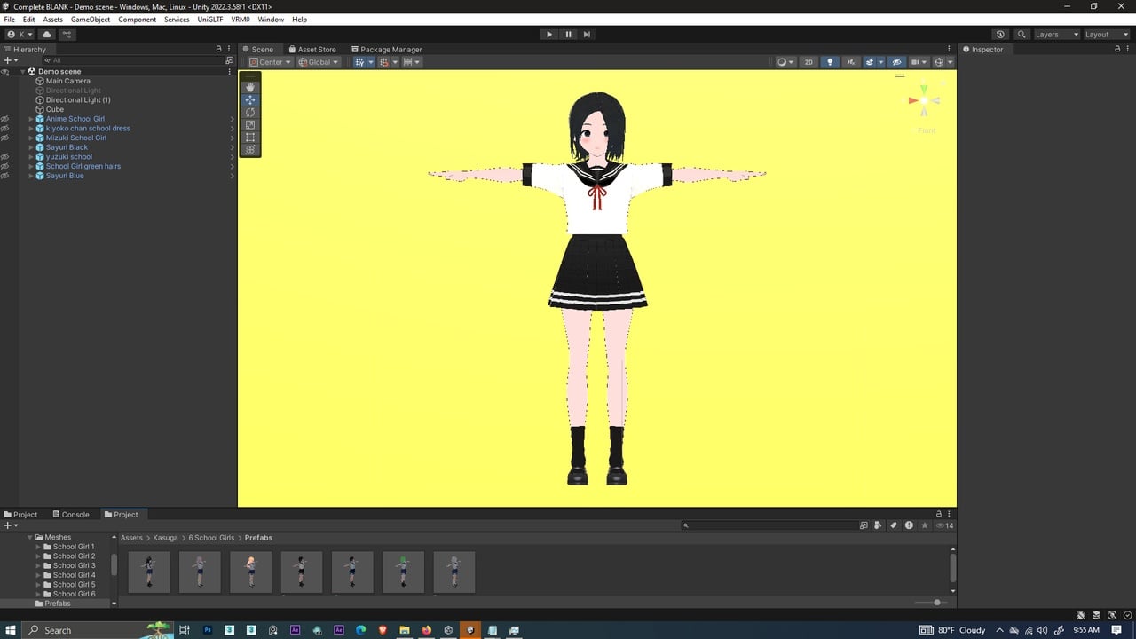Viewport: 1136px width, 639px height.
Task: Select Directional Light (1) in Hierarchy
Action: click(78, 100)
